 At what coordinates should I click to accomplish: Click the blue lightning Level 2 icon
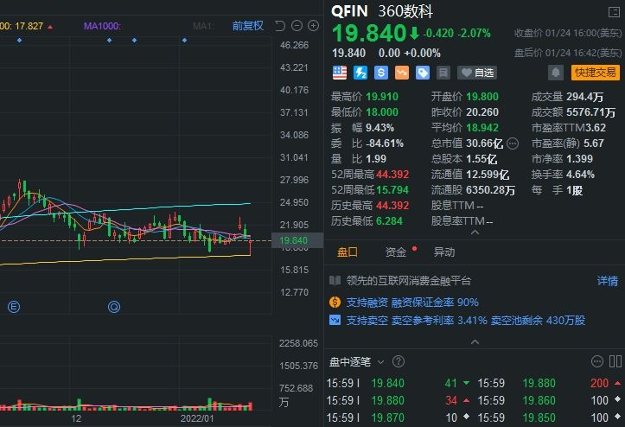(360, 73)
